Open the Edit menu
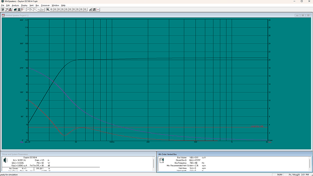 pyautogui.click(x=8, y=5)
